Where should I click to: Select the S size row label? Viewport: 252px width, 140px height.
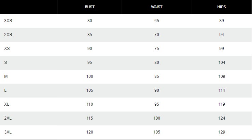5,63
